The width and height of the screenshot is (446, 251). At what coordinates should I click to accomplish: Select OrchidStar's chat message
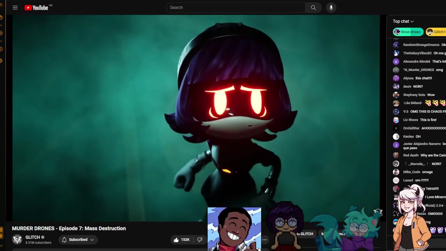420,128
